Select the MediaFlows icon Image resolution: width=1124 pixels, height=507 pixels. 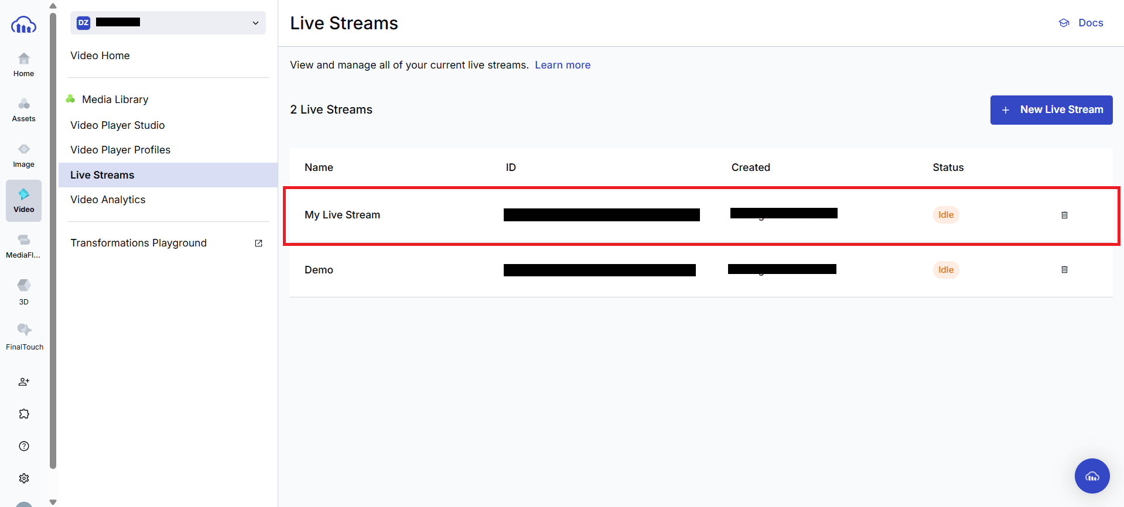pos(23,246)
